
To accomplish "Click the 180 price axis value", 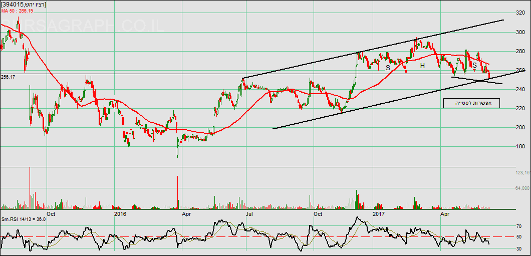I will (x=520, y=147).
